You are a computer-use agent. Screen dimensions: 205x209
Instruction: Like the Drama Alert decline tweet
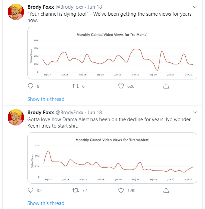pyautogui.click(x=121, y=190)
